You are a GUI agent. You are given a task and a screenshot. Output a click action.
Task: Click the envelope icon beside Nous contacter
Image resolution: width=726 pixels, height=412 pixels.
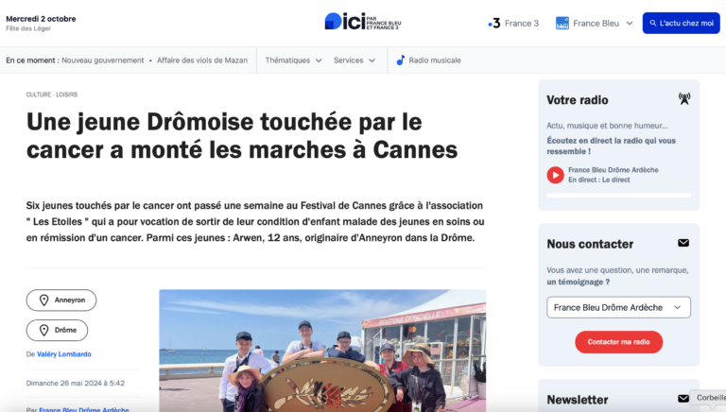pos(683,243)
